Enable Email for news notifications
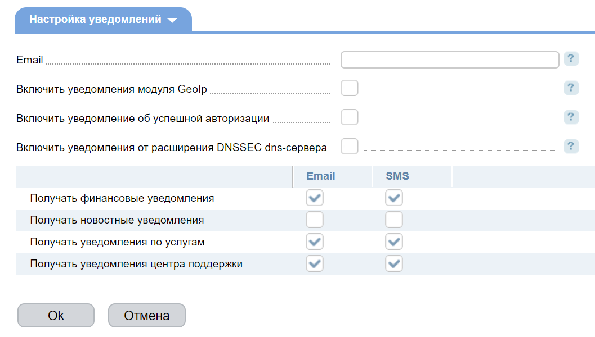The image size is (595, 337). tap(315, 220)
